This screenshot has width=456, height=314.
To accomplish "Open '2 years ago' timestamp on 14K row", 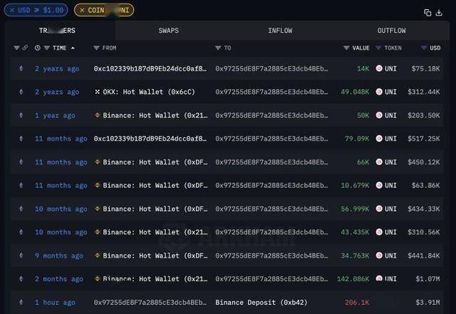I will pos(57,69).
